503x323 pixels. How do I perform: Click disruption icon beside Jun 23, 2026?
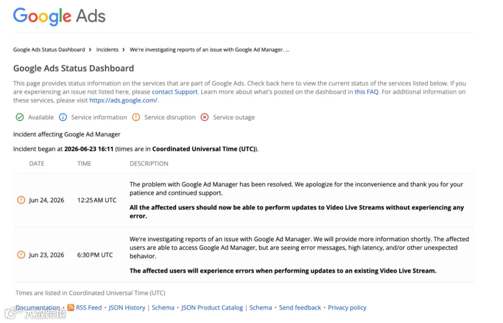click(21, 255)
